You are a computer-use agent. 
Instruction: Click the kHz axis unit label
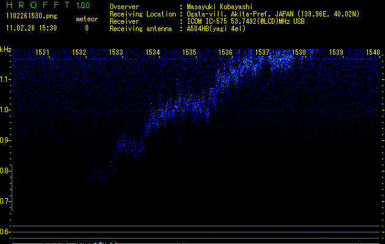pos(6,49)
